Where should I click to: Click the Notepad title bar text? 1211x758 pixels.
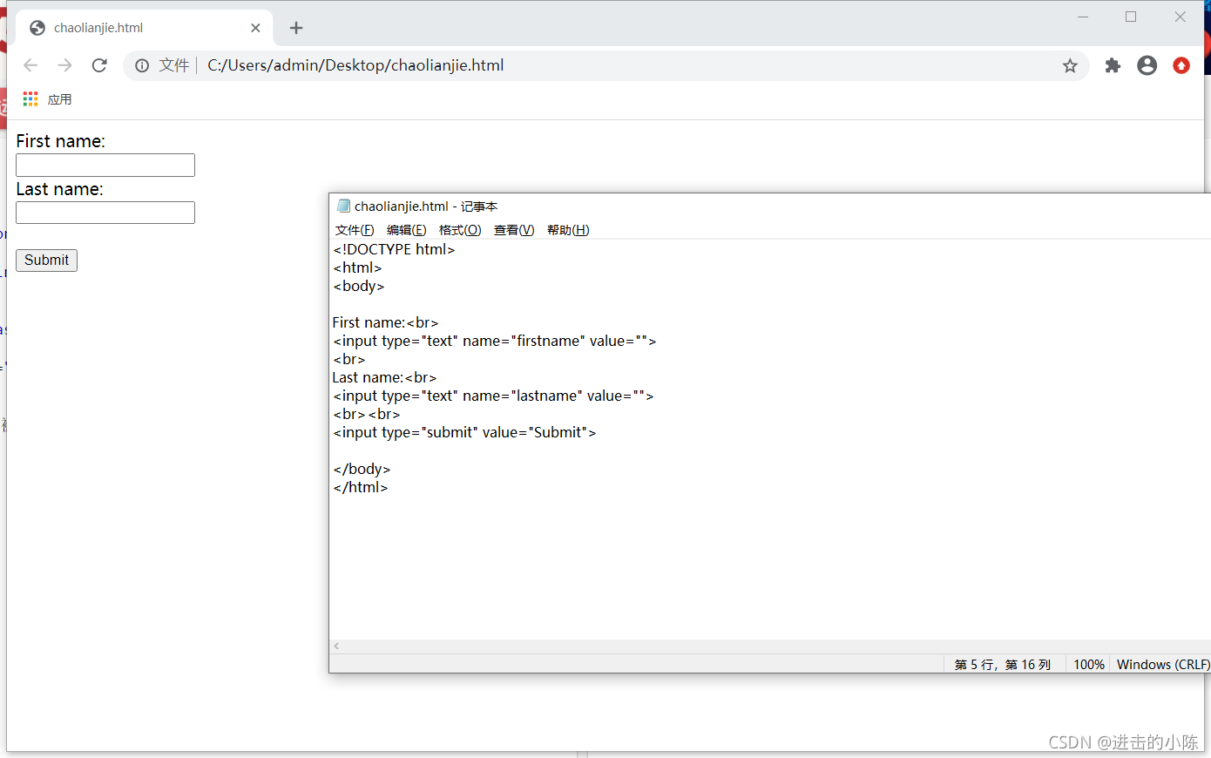(426, 206)
